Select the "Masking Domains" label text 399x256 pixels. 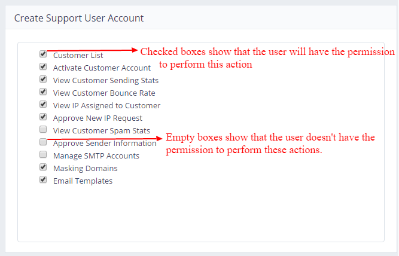pyautogui.click(x=85, y=168)
